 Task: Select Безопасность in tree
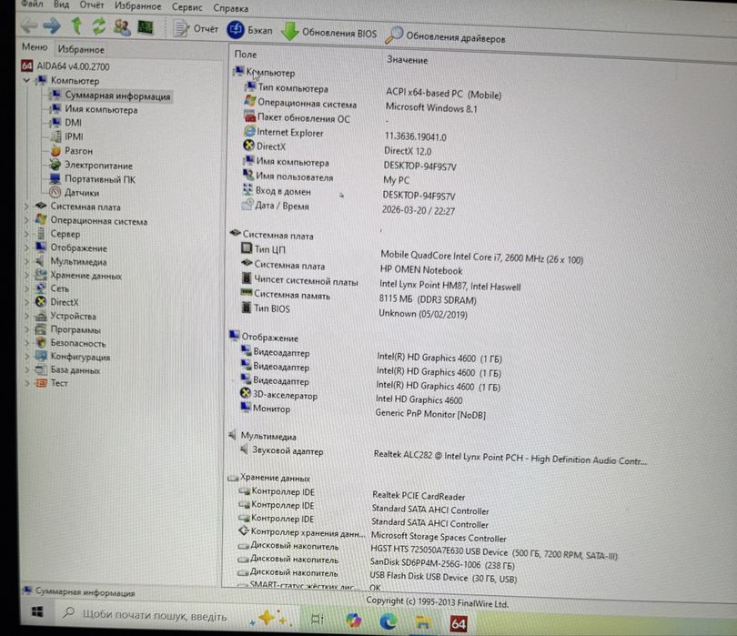pyautogui.click(x=78, y=343)
